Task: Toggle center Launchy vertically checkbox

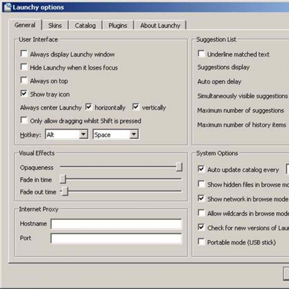Action: [x=136, y=107]
